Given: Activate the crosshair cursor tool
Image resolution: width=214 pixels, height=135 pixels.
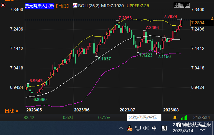Looking at the screenshot, I should [x=176, y=5].
